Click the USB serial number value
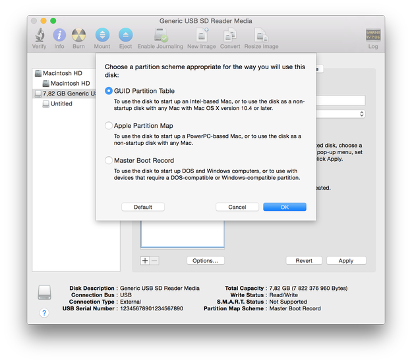The image size is (412, 363). tap(152, 308)
